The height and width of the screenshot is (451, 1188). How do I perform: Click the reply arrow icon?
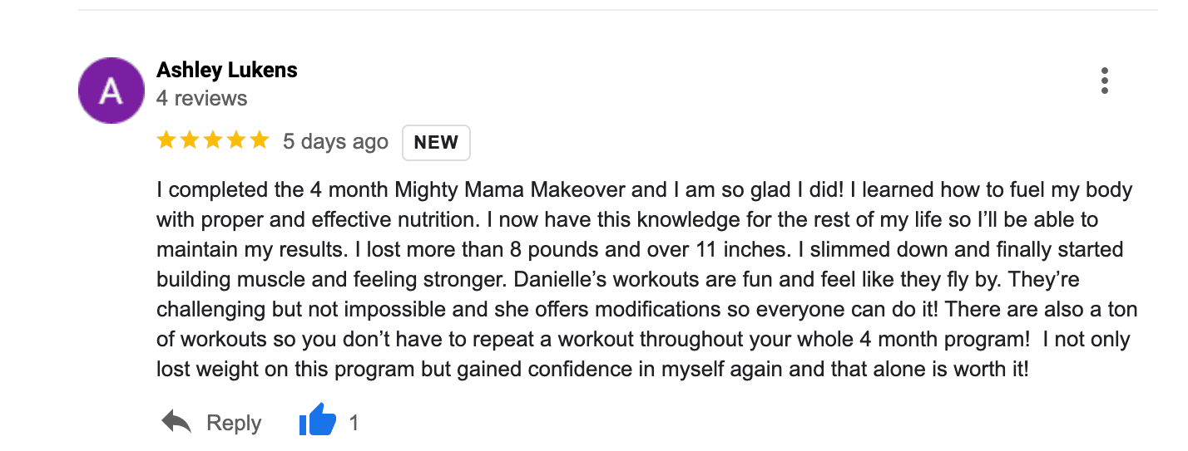point(176,423)
